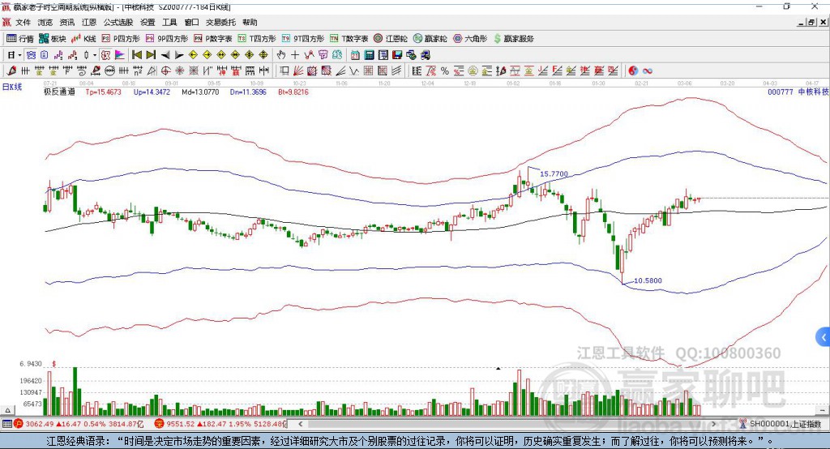830x449 pixels.
Task: Click the percent sign tool icon
Action: click(445, 71)
